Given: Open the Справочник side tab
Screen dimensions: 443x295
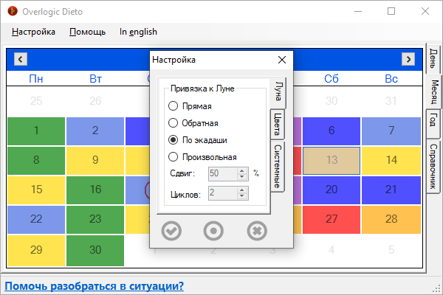Looking at the screenshot, I should 433,167.
